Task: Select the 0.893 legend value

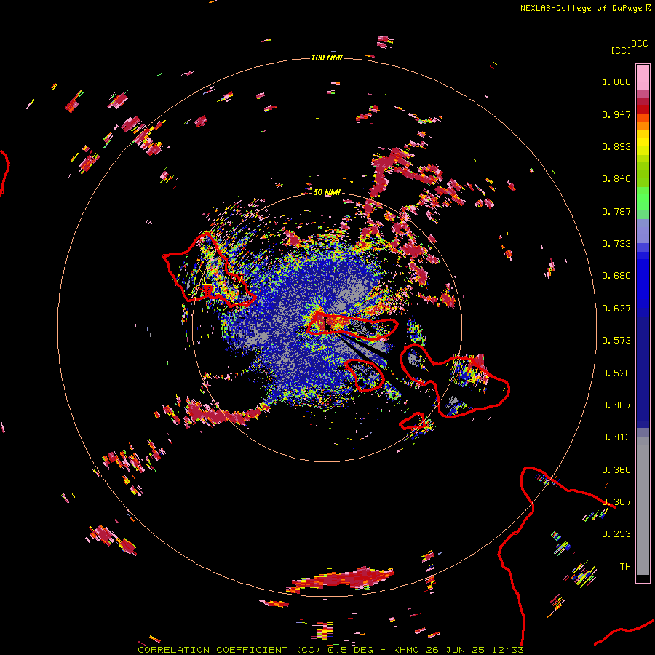Action: coord(616,146)
